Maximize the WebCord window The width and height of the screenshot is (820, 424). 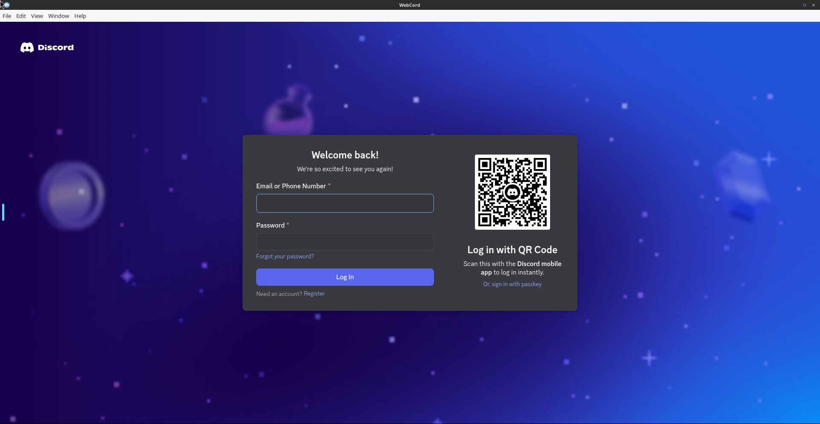pyautogui.click(x=804, y=5)
